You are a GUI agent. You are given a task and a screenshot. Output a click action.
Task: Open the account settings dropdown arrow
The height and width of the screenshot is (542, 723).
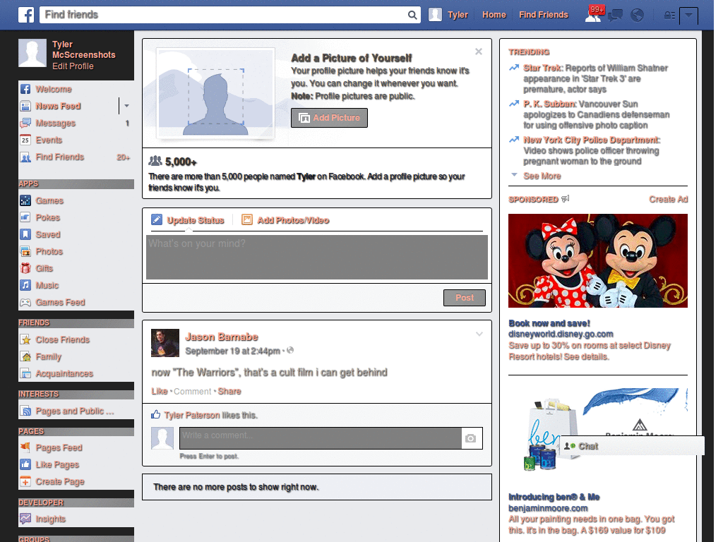690,15
